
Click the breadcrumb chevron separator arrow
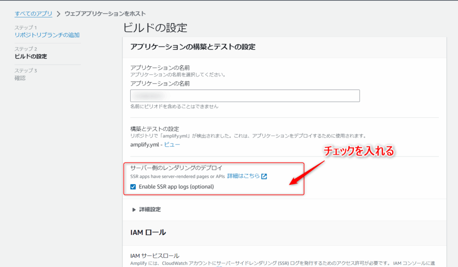[x=59, y=14]
